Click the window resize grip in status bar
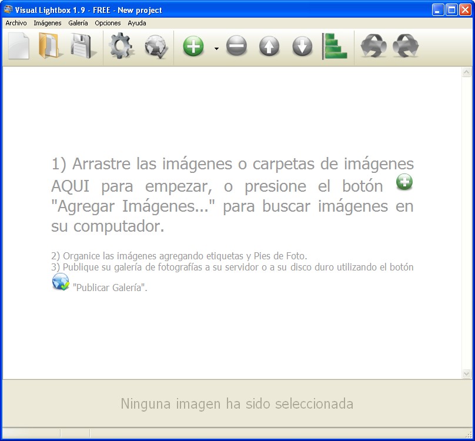This screenshot has width=475, height=441. click(x=468, y=435)
